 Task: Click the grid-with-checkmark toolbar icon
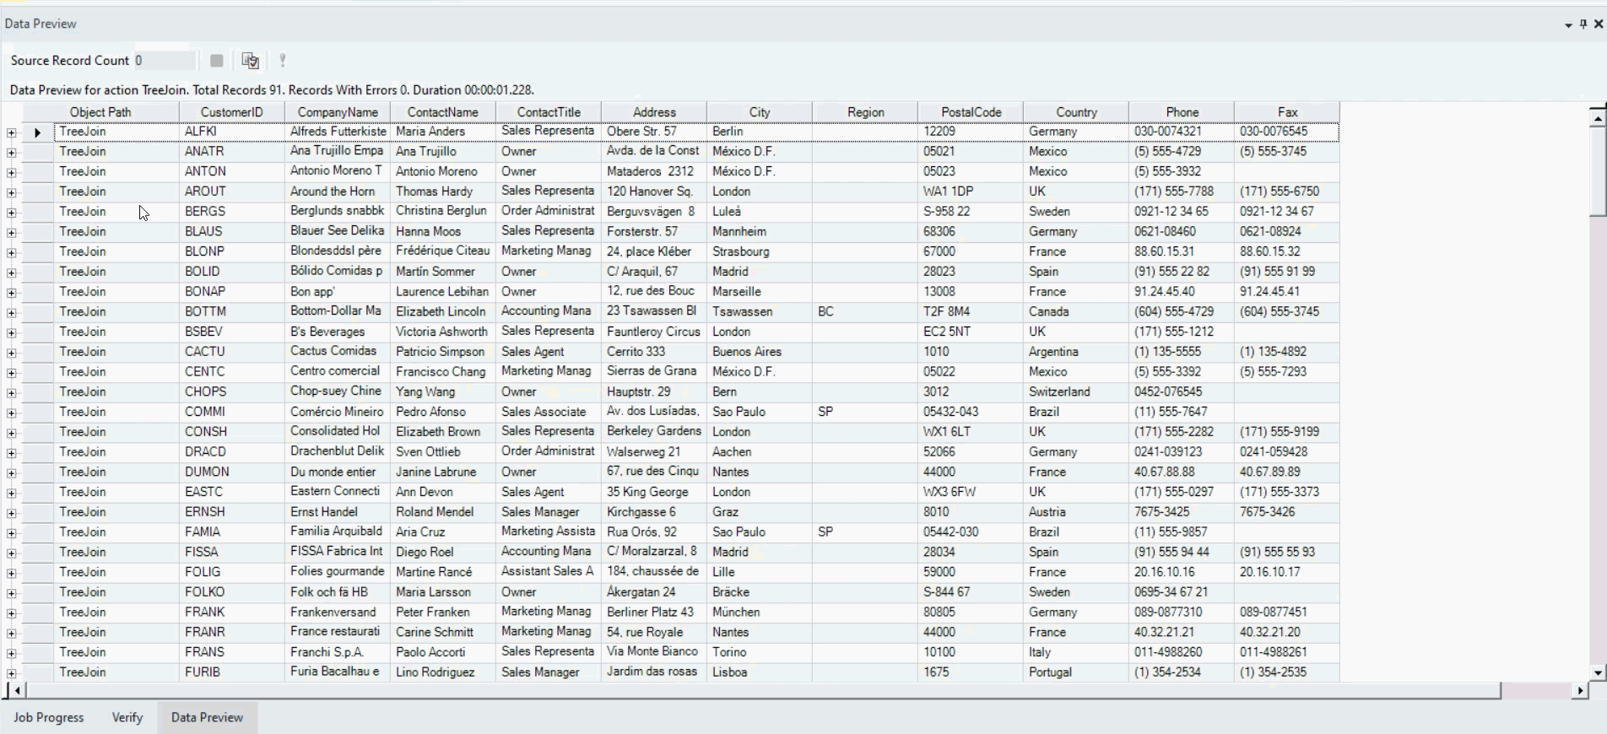[250, 61]
